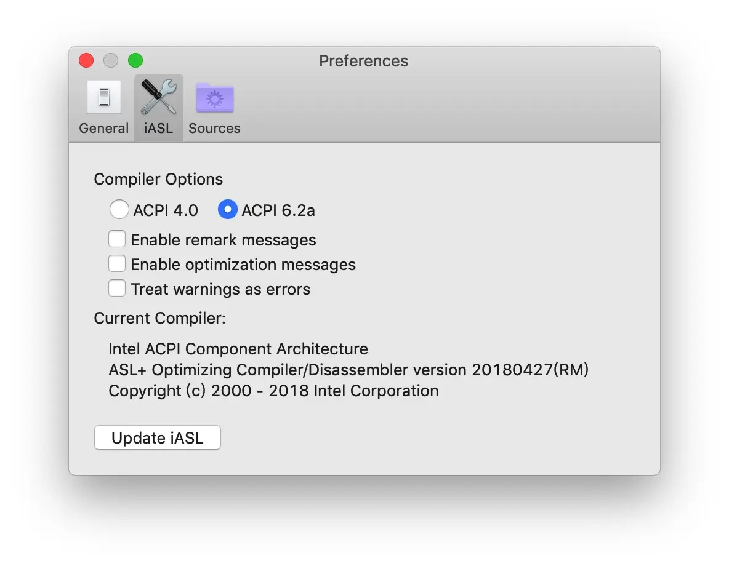
Task: Tick the Enable optimization messages checkbox
Action: (117, 264)
